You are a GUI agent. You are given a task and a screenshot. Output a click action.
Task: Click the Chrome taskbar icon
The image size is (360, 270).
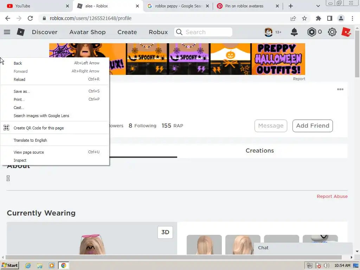(x=64, y=266)
